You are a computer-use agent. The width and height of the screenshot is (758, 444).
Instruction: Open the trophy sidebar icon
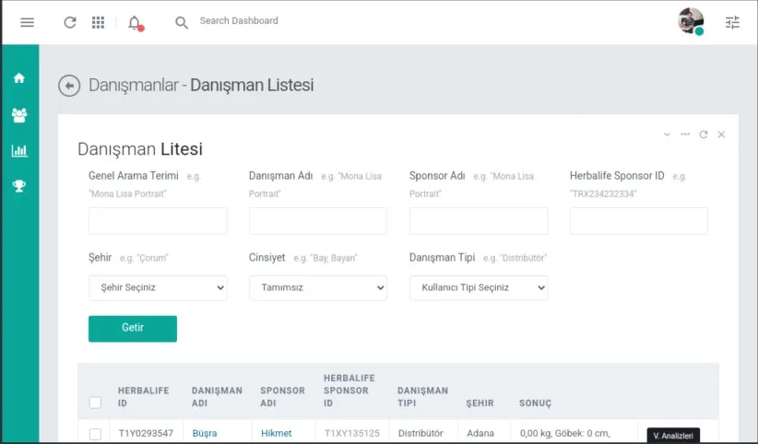click(x=19, y=186)
